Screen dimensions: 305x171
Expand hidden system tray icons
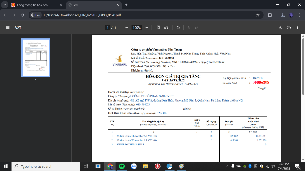[227, 166]
